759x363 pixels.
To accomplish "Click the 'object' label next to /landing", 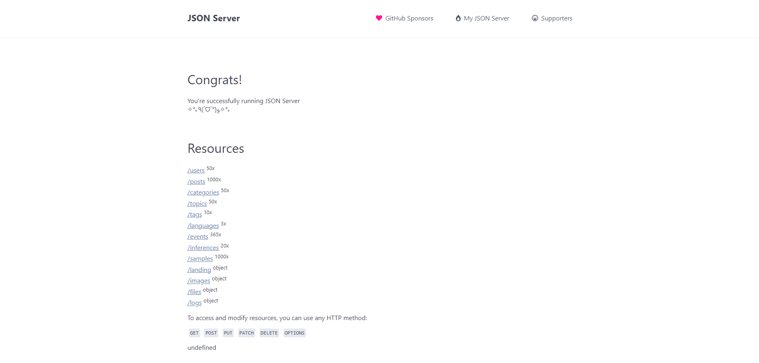I will click(220, 268).
